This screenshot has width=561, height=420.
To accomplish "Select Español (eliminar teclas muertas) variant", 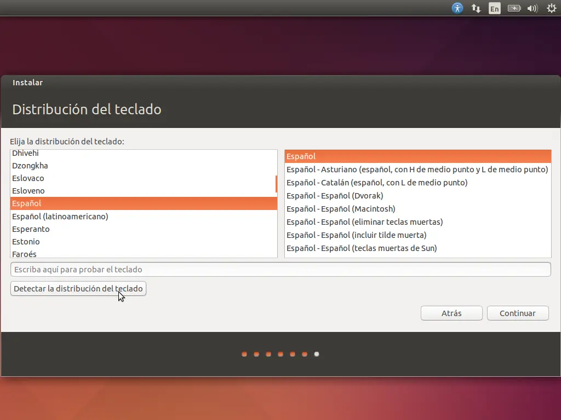I will 418,222.
